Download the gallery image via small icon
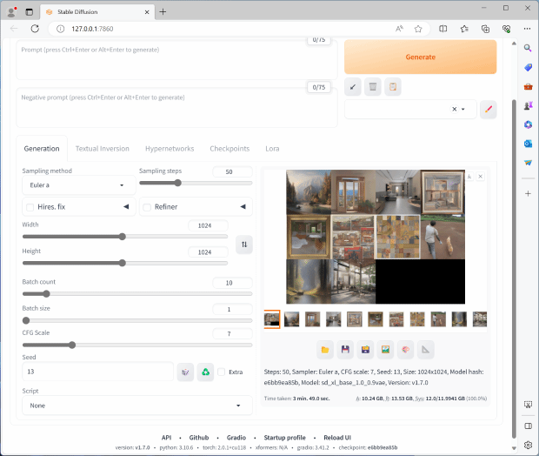539x456 pixels. tap(469, 177)
